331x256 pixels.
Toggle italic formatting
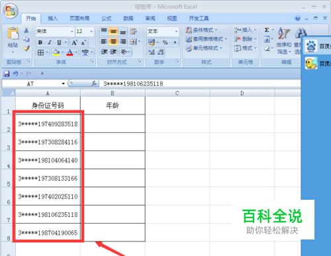coord(50,42)
